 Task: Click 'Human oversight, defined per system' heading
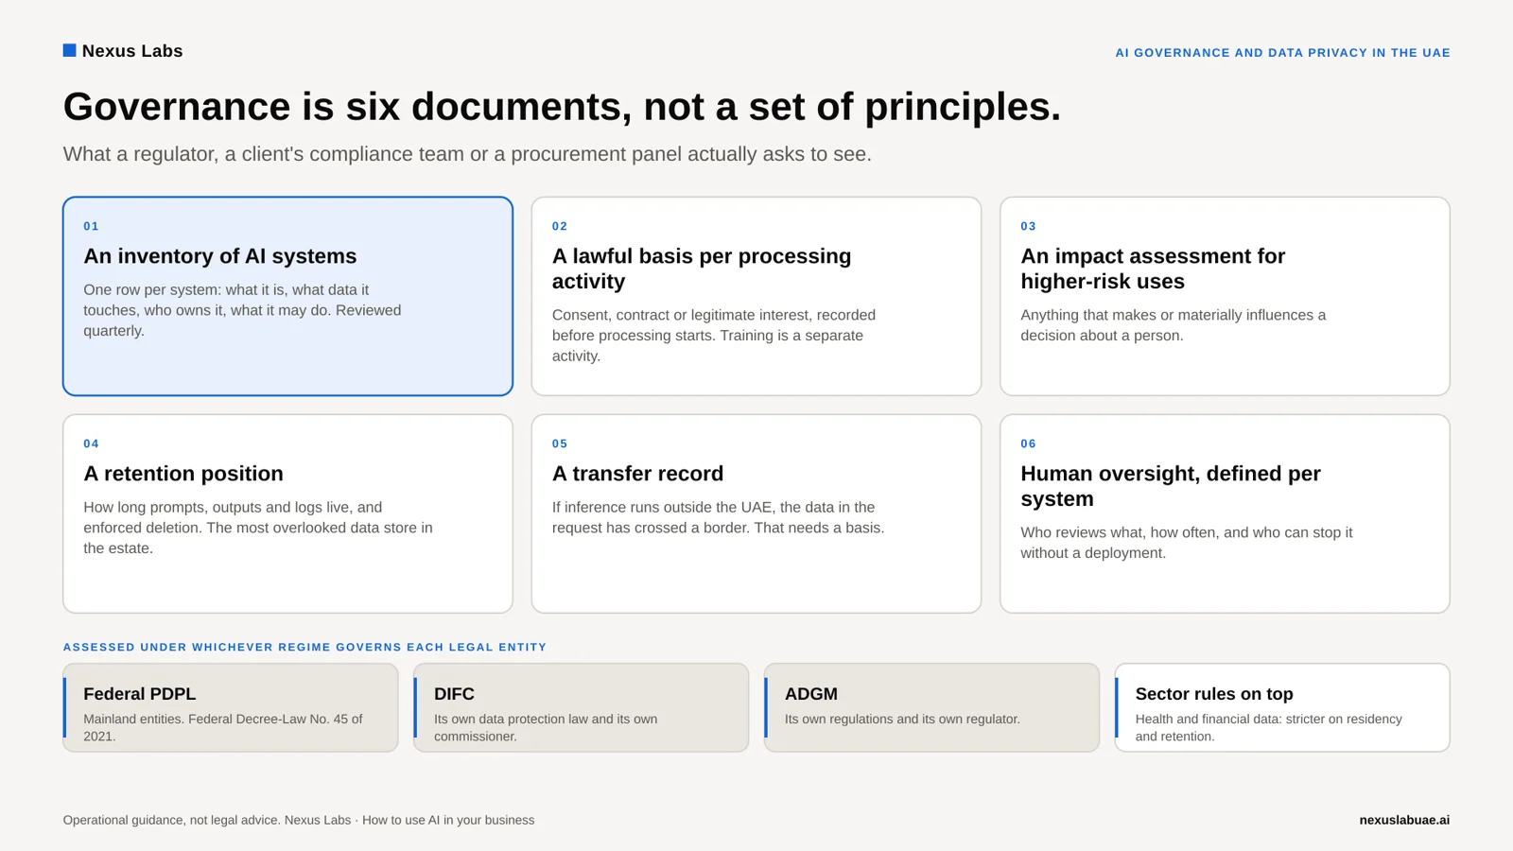[x=1171, y=486]
